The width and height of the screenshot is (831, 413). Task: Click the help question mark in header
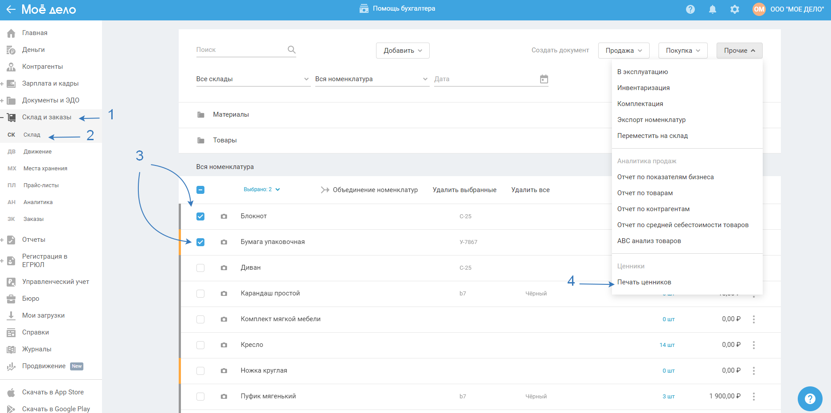690,9
